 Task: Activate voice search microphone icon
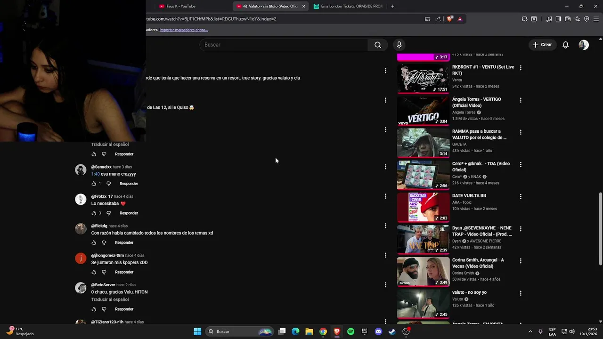pos(399,45)
